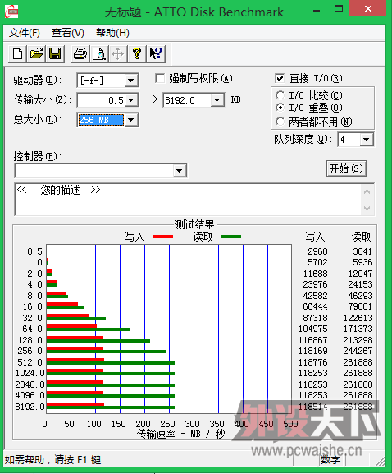Image resolution: width=392 pixels, height=474 pixels.
Task: Open print preview magnifier icon
Action: [99, 54]
